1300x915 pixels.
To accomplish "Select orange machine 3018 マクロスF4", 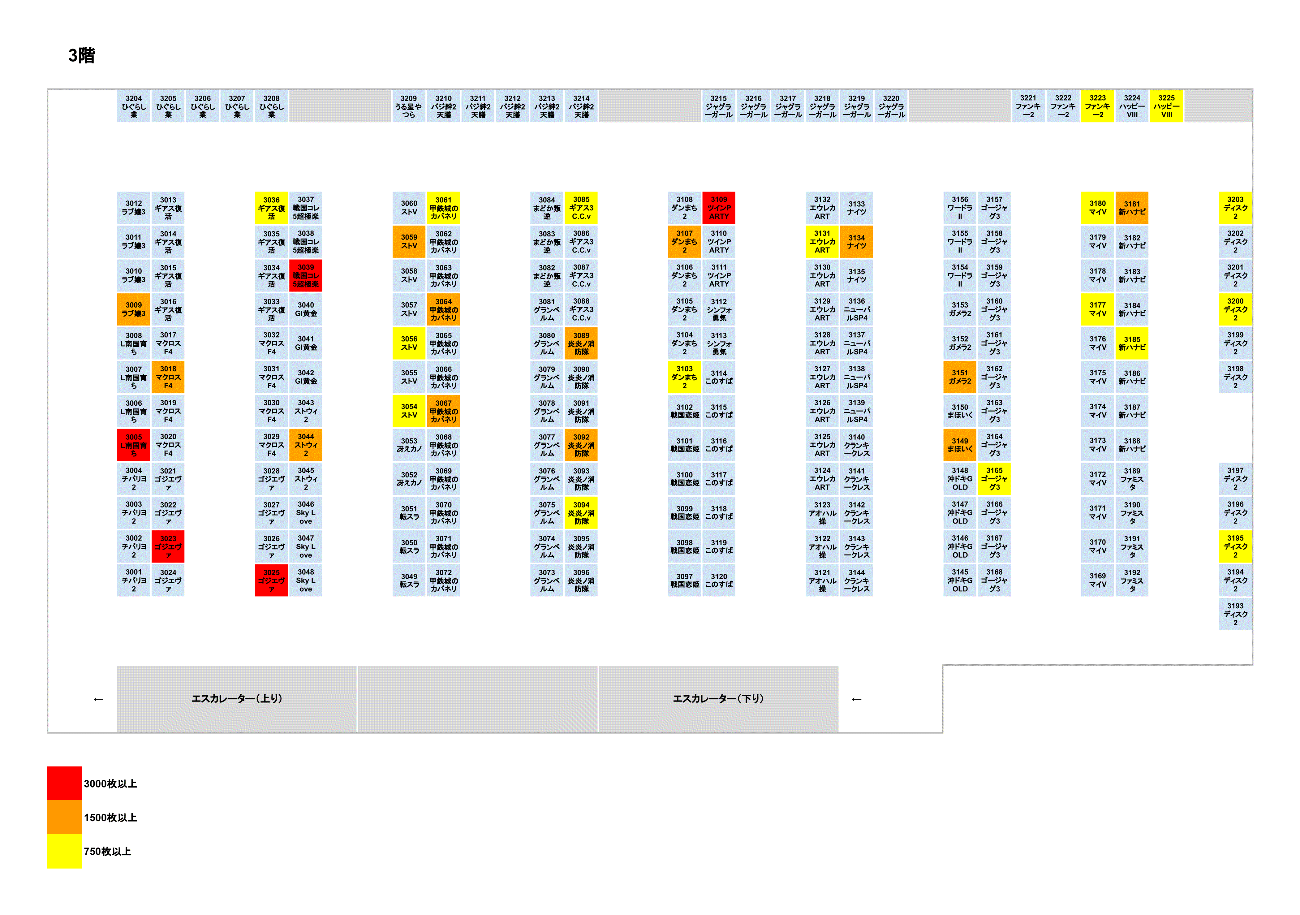I will pyautogui.click(x=168, y=377).
